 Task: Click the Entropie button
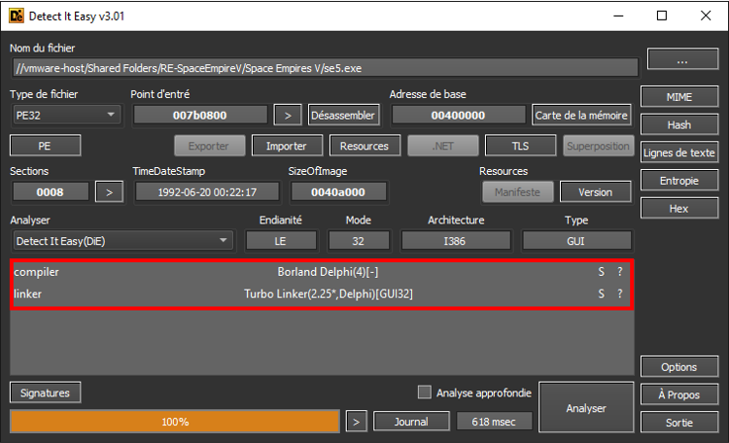click(x=679, y=181)
